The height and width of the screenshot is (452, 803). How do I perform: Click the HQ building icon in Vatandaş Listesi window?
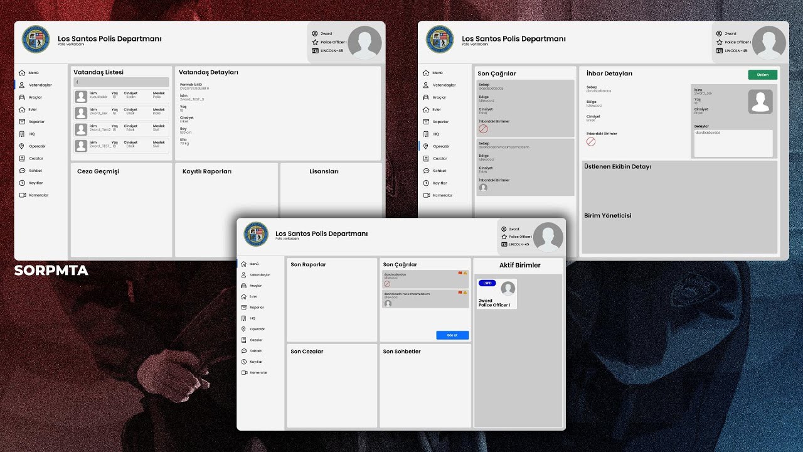pos(22,134)
